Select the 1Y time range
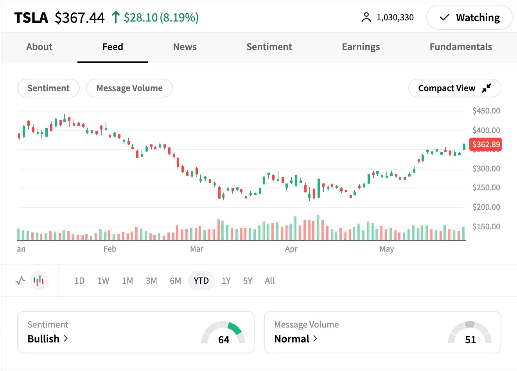The height and width of the screenshot is (371, 517). pos(226,281)
